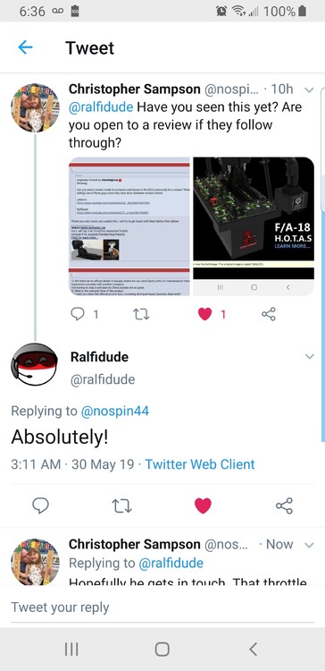Retweet Christopher Sampson's first tweet

point(140,315)
